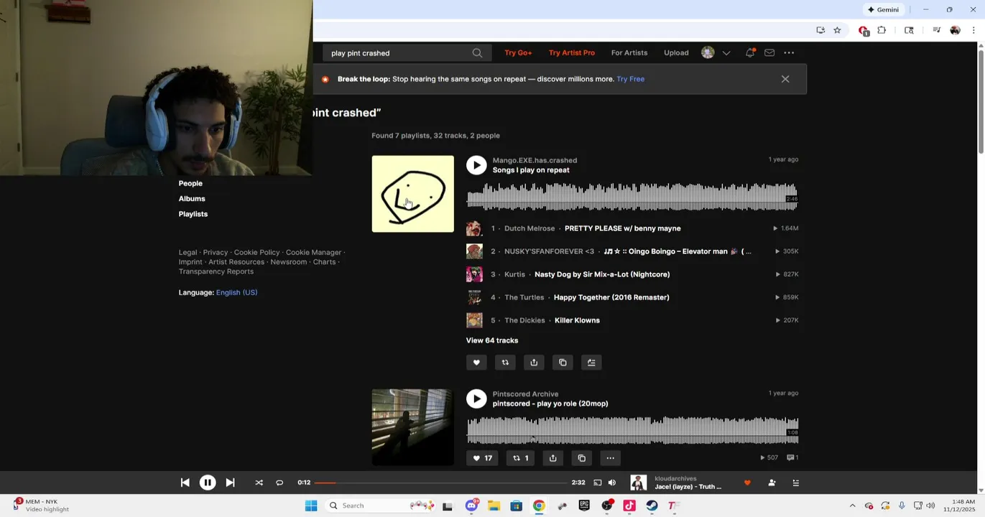Viewport: 985px width, 517px height.
Task: Open Chrome media controls icon
Action: (936, 30)
